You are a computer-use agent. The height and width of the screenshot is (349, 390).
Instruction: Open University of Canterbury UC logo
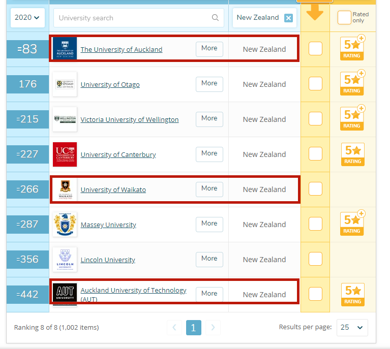(x=65, y=154)
